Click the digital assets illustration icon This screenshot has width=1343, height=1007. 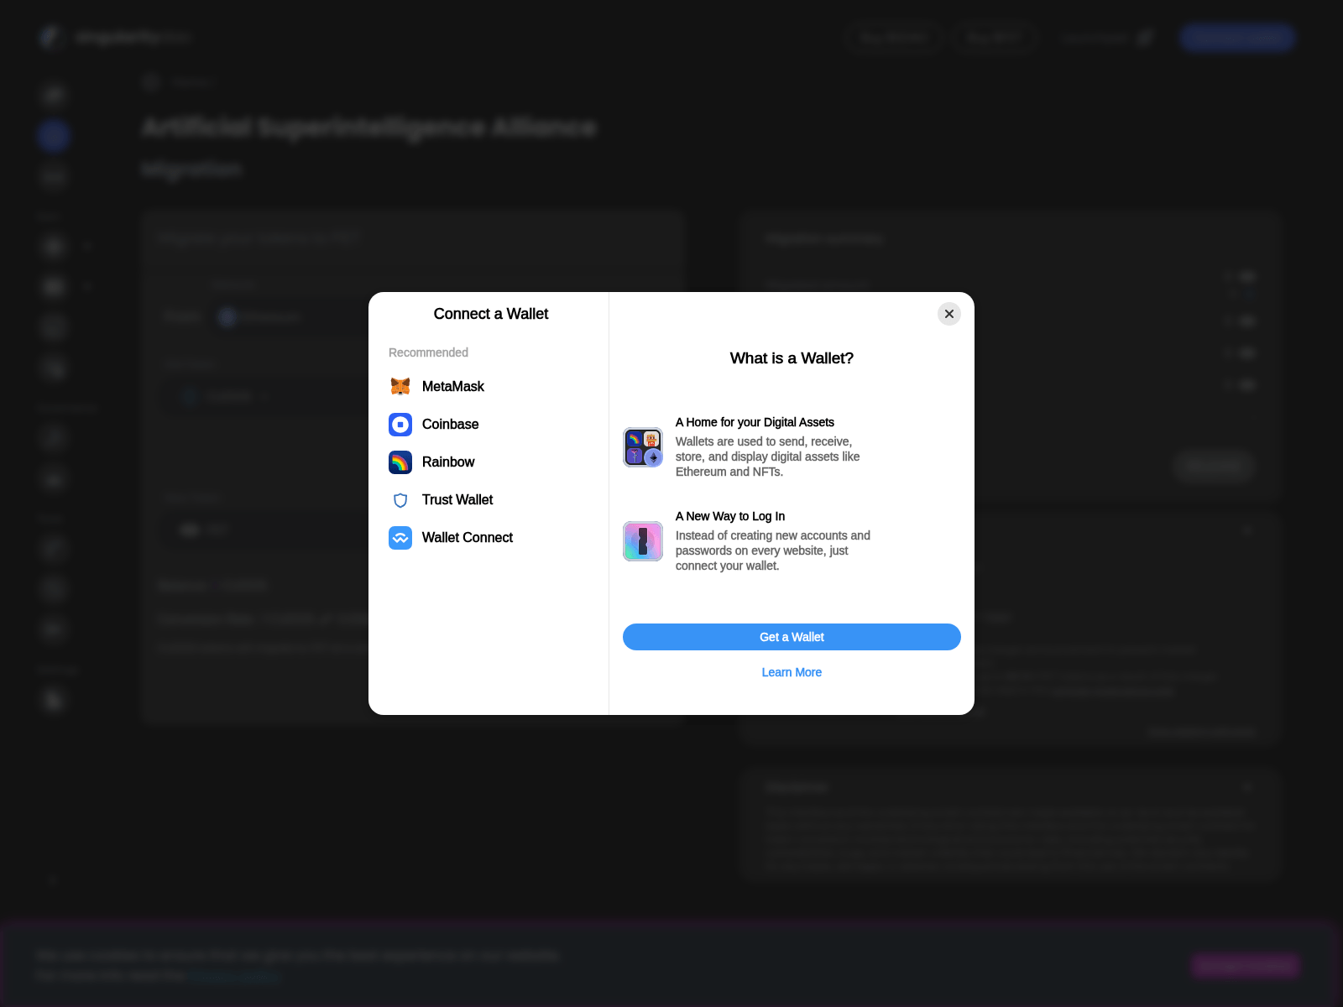643,447
